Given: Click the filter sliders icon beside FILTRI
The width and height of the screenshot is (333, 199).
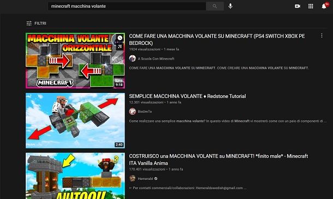Looking at the screenshot, I should 29,23.
